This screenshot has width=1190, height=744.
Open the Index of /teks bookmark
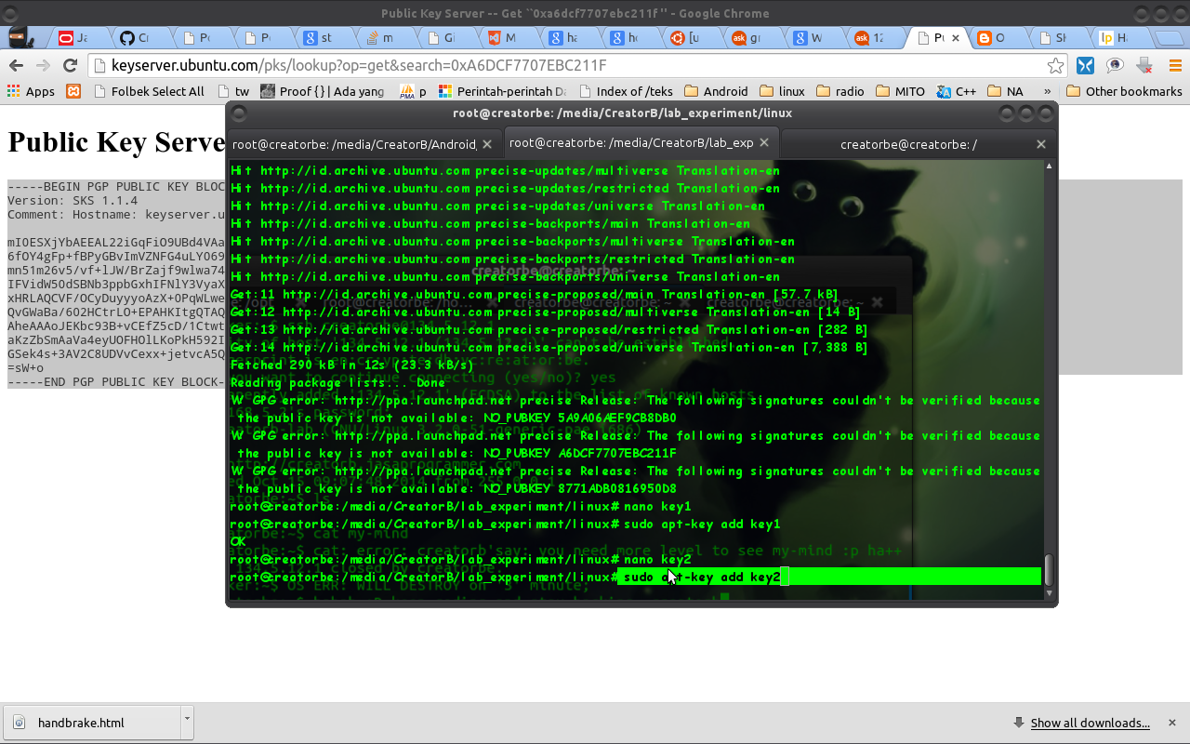pos(637,90)
